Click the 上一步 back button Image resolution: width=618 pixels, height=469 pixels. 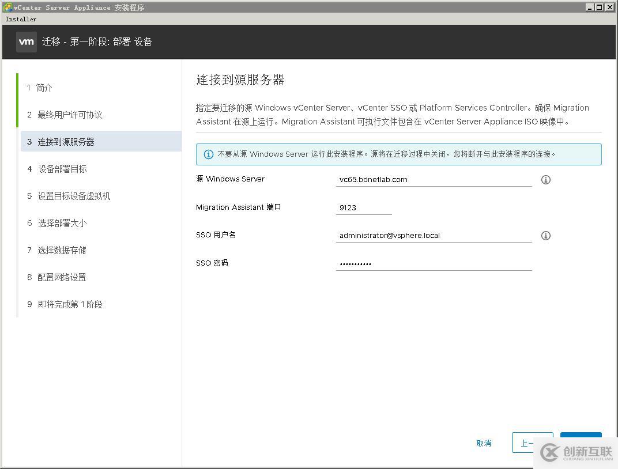(x=532, y=442)
